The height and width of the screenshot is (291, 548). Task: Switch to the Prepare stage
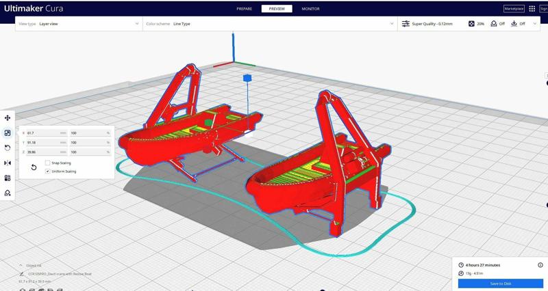click(x=245, y=9)
